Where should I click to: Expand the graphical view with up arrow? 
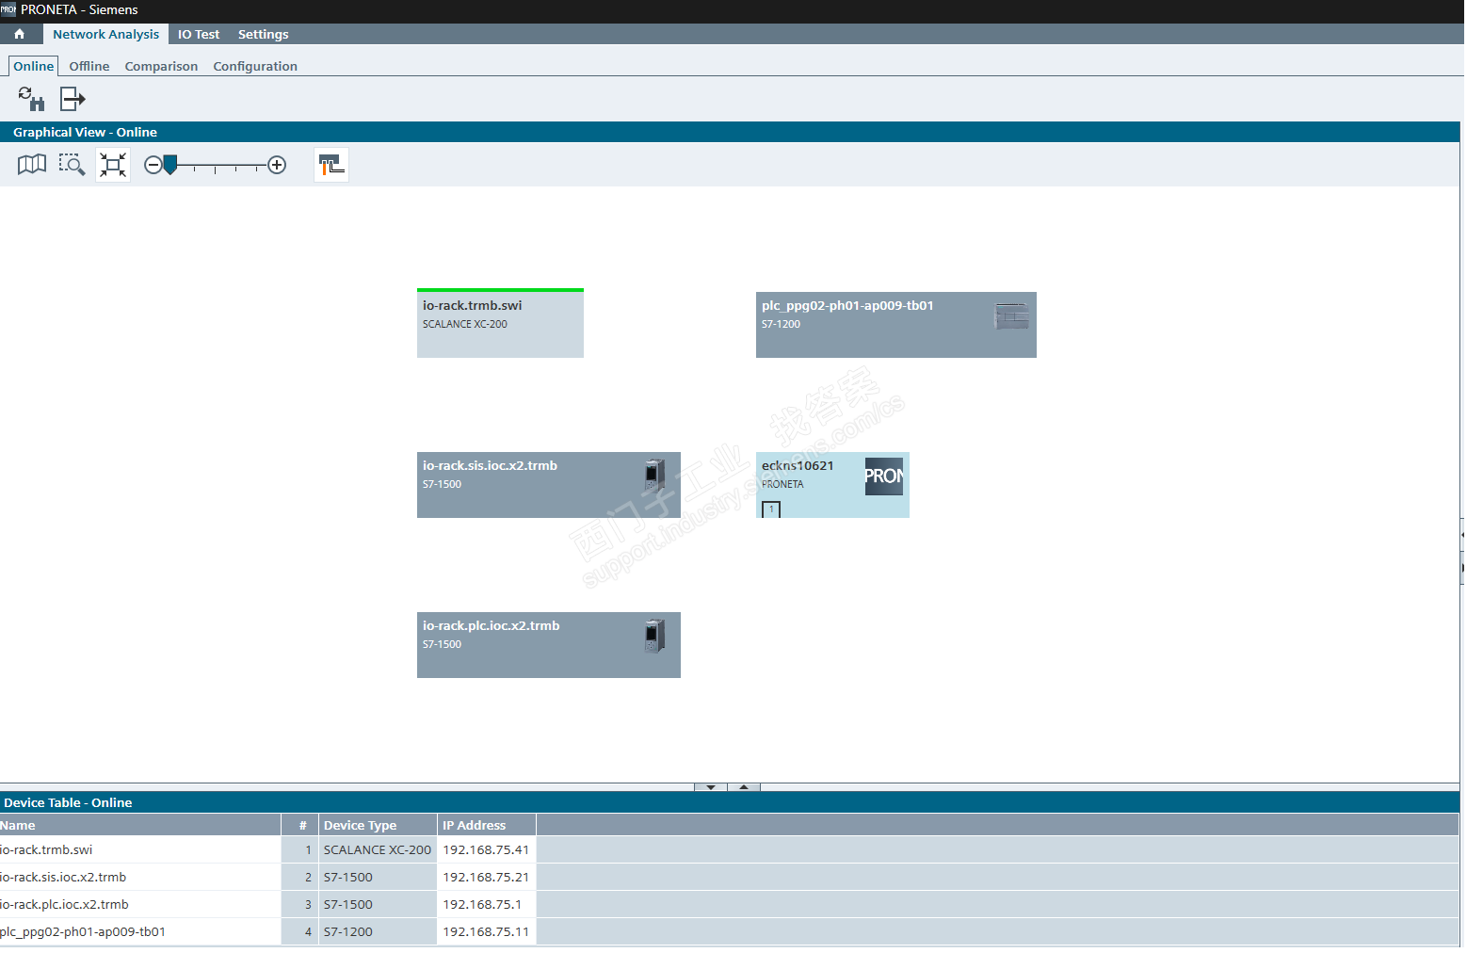[x=744, y=786]
